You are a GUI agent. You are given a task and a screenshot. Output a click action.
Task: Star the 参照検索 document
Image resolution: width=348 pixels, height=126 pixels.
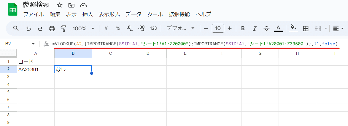pyautogui.click(x=59, y=5)
